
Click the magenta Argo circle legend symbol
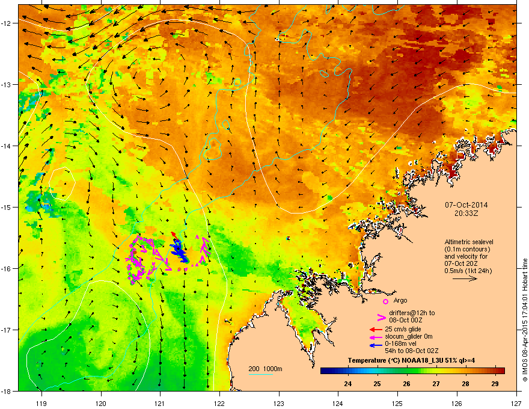(385, 302)
